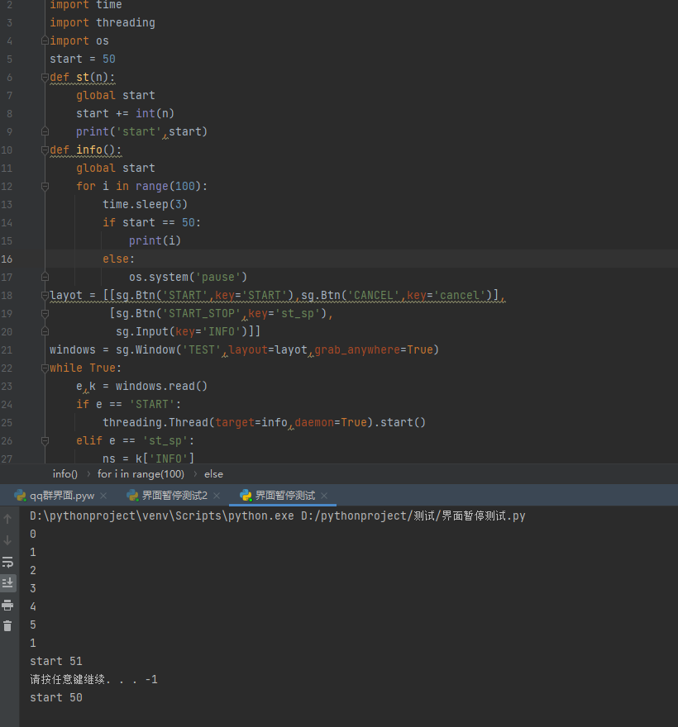
Task: Clear console output with the trash icon
Action: [7, 626]
